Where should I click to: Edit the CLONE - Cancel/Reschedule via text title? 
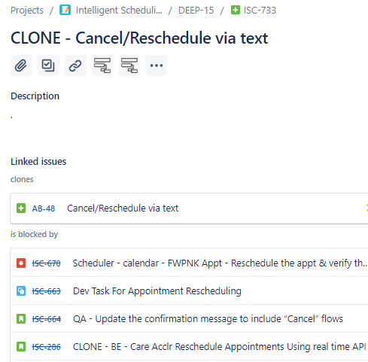139,38
